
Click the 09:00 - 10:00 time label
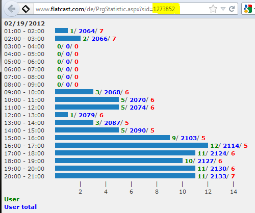click(24, 92)
